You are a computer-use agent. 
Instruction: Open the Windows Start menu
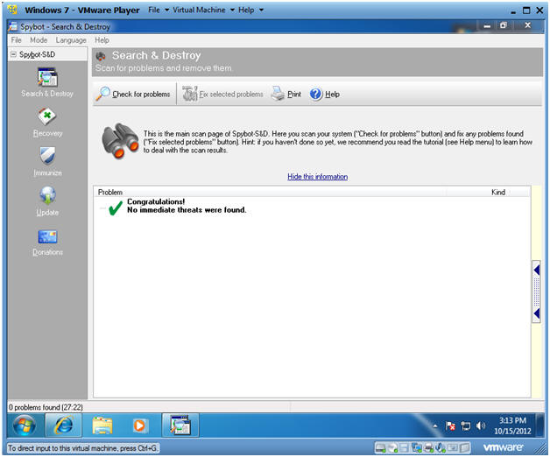(24, 425)
